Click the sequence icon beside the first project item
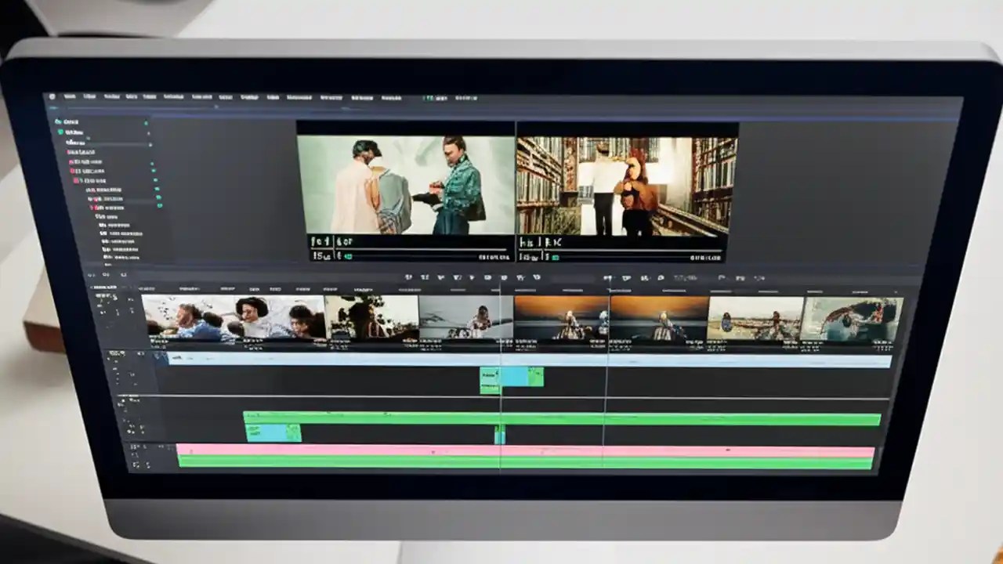Viewport: 1003px width, 564px height. click(59, 132)
